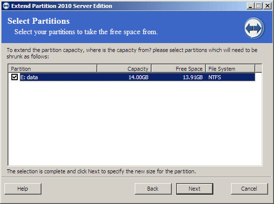Select the "E: data" partition name
Image resolution: width=274 pixels, height=204 pixels.
click(x=29, y=77)
